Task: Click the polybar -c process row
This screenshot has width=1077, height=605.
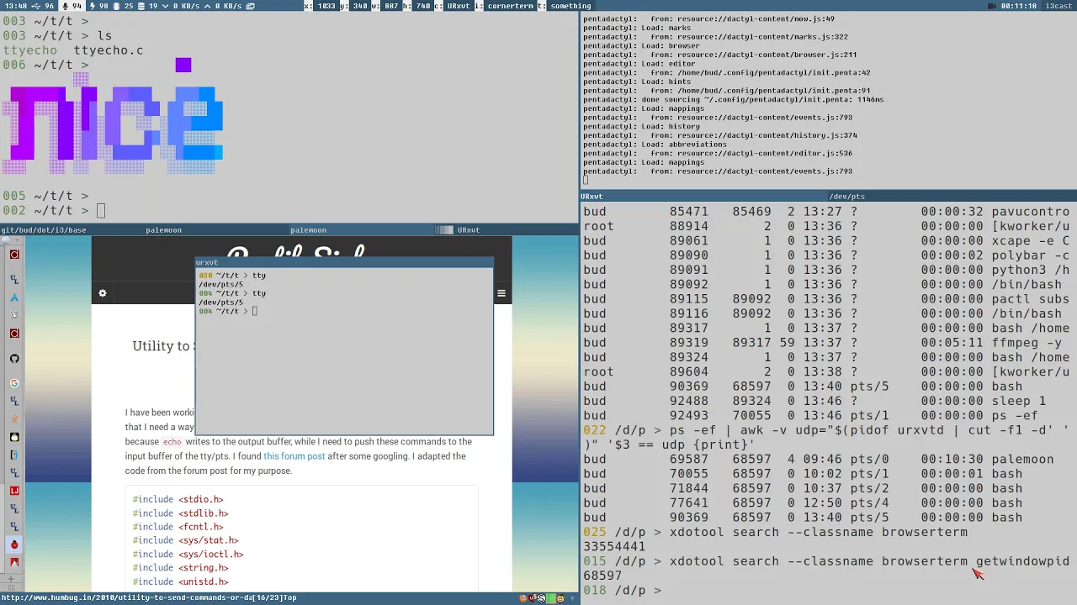Action: coord(826,255)
